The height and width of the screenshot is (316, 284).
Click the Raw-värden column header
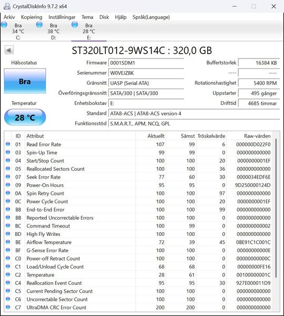click(249, 136)
